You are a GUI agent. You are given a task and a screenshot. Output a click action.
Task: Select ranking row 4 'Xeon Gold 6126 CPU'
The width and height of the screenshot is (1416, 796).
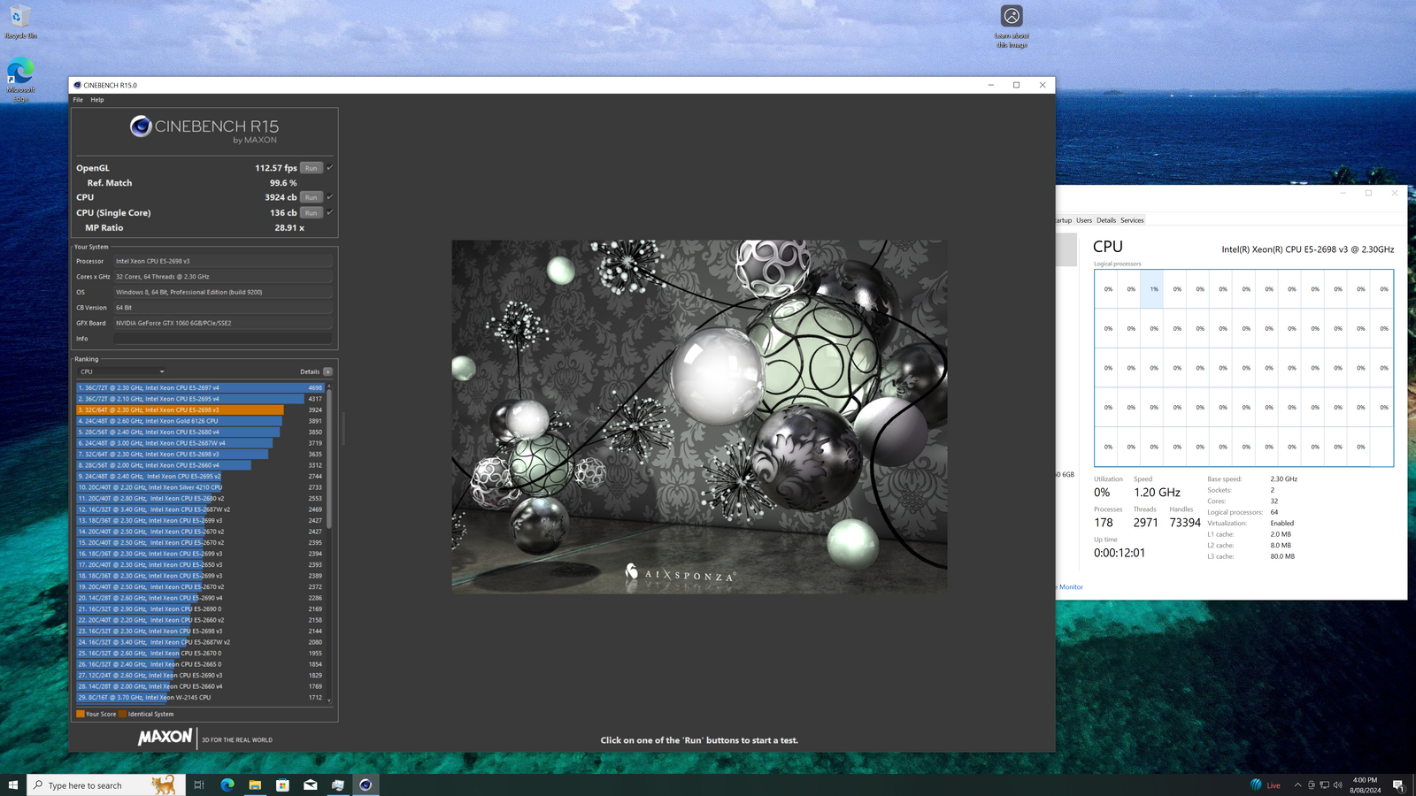point(200,421)
